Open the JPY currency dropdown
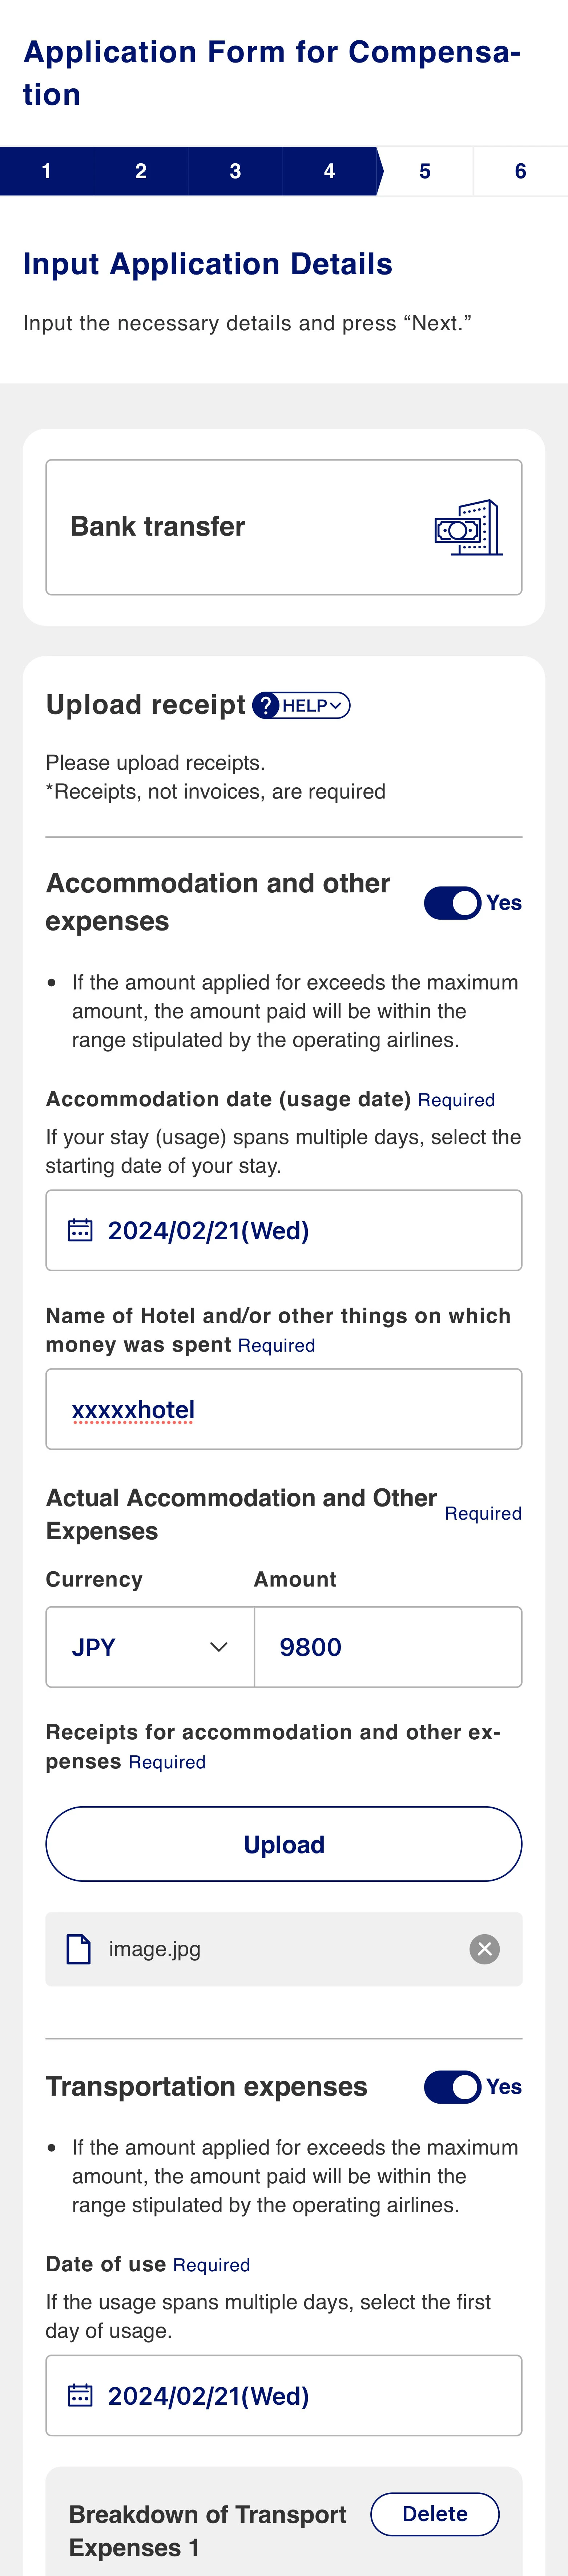Viewport: 568px width, 2576px height. pos(150,1647)
